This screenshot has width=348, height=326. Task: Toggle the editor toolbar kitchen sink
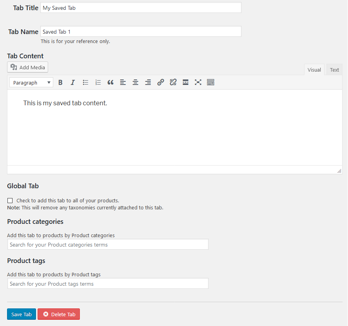coord(211,82)
